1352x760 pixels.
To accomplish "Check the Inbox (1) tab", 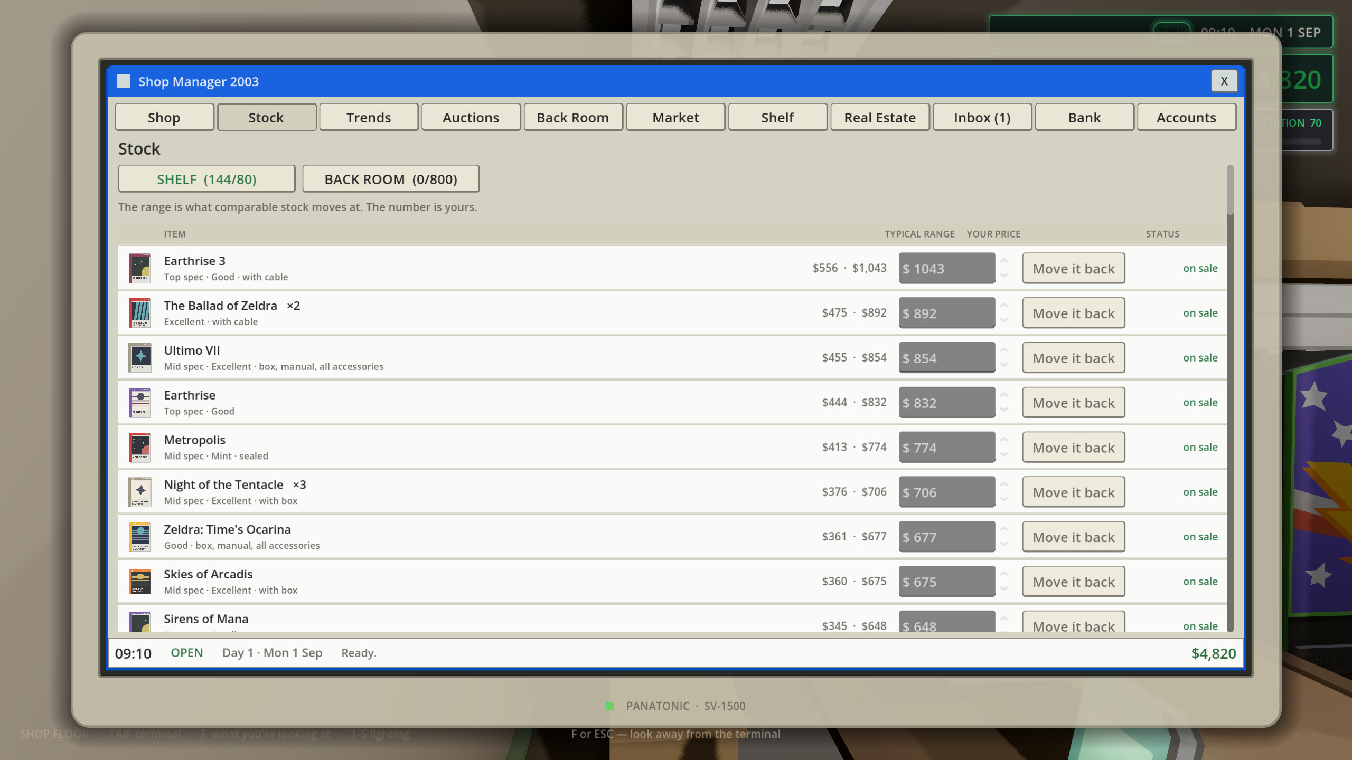I will pyautogui.click(x=982, y=117).
